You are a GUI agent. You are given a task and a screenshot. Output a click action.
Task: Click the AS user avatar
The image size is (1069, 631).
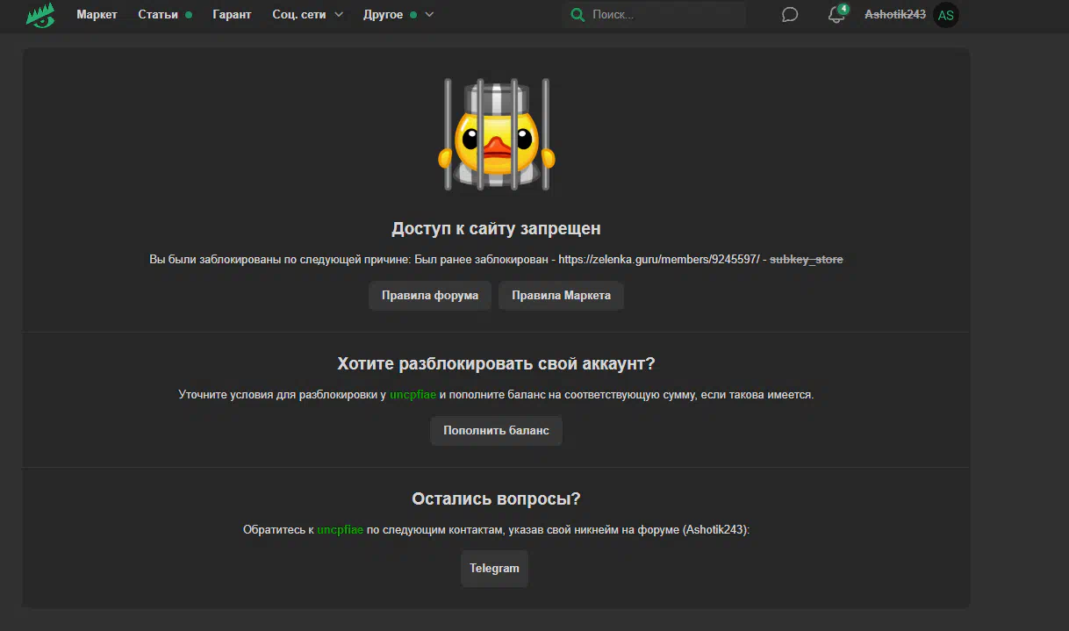(946, 15)
